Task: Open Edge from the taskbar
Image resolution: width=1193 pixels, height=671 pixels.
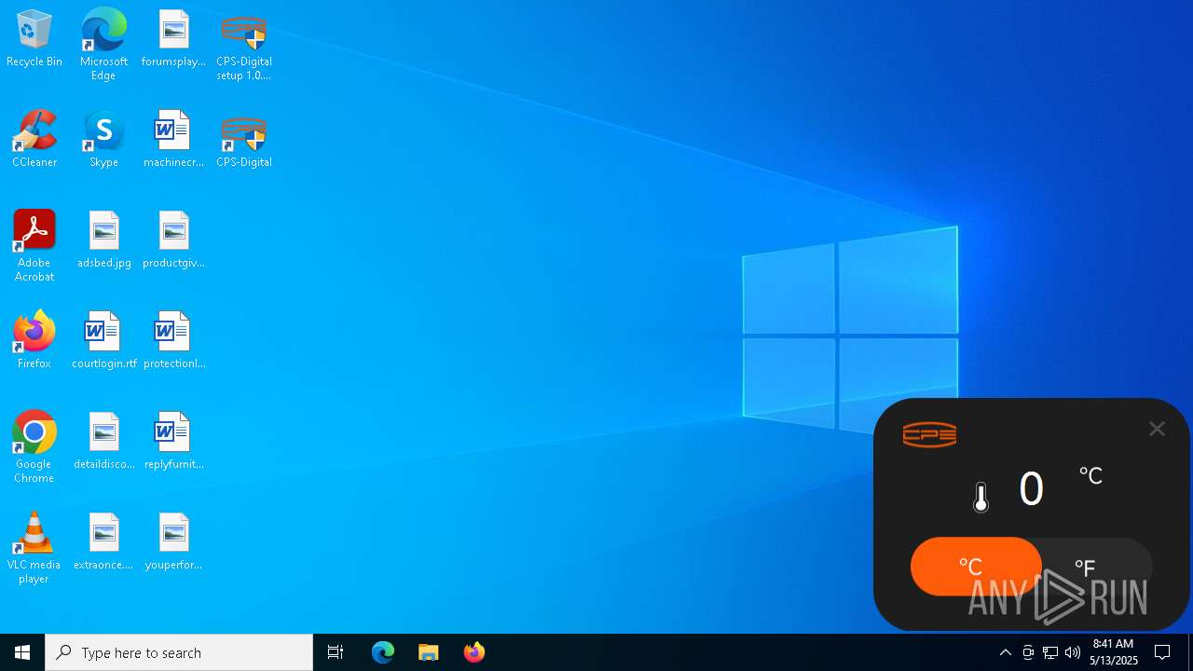Action: pyautogui.click(x=383, y=652)
